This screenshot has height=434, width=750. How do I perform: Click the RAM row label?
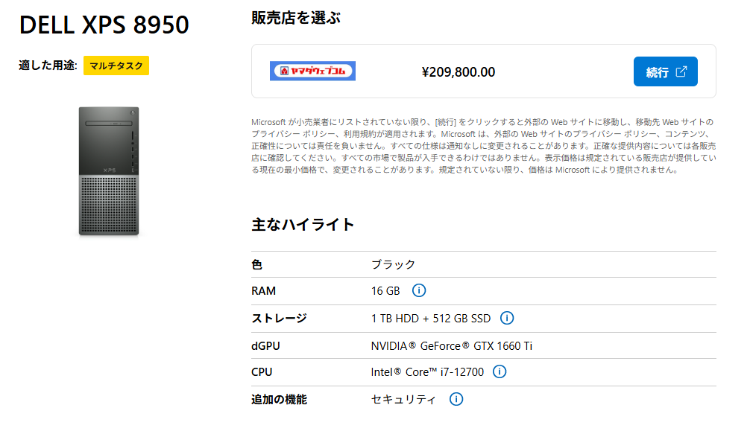(264, 291)
